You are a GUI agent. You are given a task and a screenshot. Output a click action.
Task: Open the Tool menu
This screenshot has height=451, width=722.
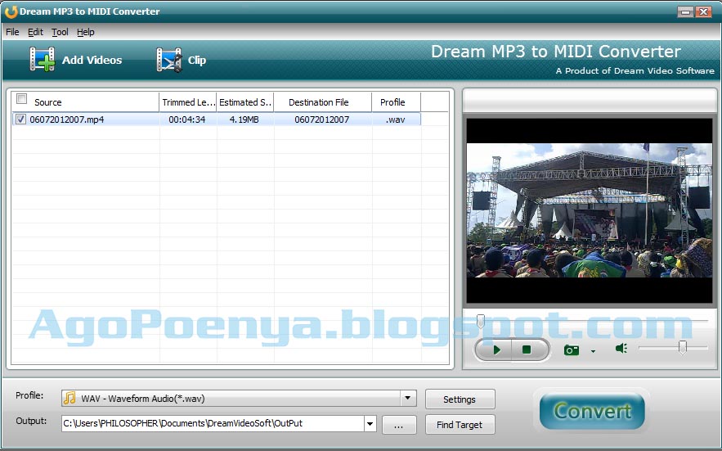tap(60, 32)
